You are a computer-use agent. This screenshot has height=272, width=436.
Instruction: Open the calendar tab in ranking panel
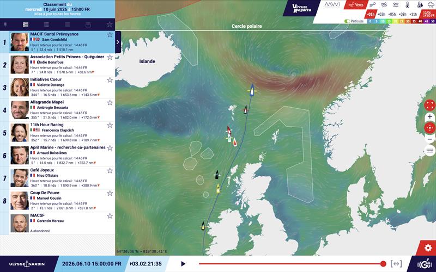pyautogui.click(x=88, y=24)
